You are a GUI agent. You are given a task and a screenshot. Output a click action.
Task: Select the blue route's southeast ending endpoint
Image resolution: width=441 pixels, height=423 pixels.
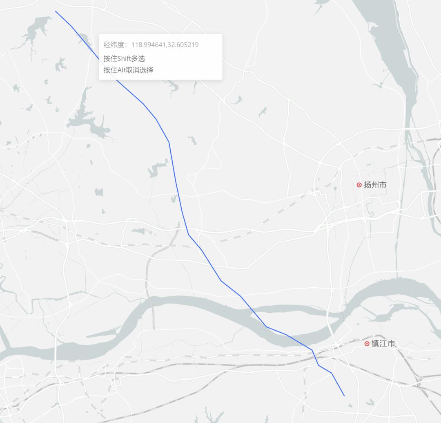(x=344, y=396)
